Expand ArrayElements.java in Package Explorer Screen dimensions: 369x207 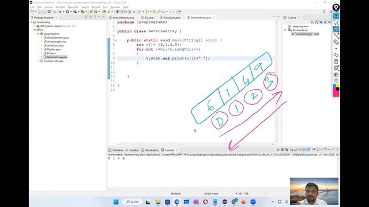[42, 37]
